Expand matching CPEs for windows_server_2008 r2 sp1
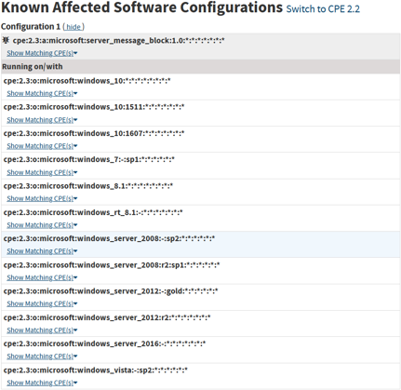 [x=42, y=277]
